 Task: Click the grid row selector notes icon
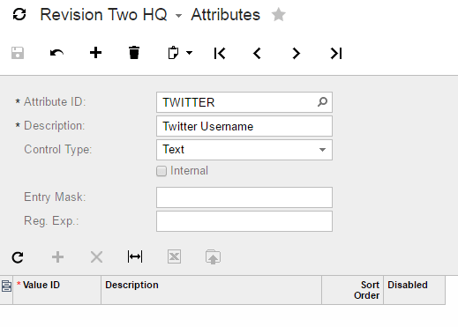pos(6,286)
